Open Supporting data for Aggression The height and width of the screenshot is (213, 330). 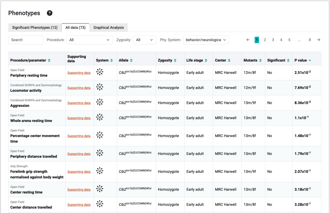[x=79, y=103]
